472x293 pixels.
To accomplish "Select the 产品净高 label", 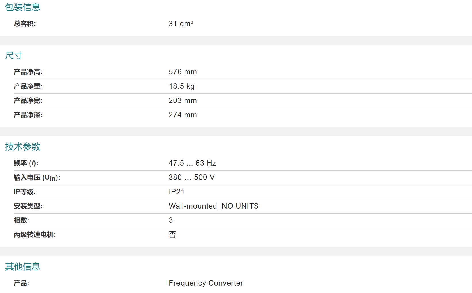I will click(28, 72).
